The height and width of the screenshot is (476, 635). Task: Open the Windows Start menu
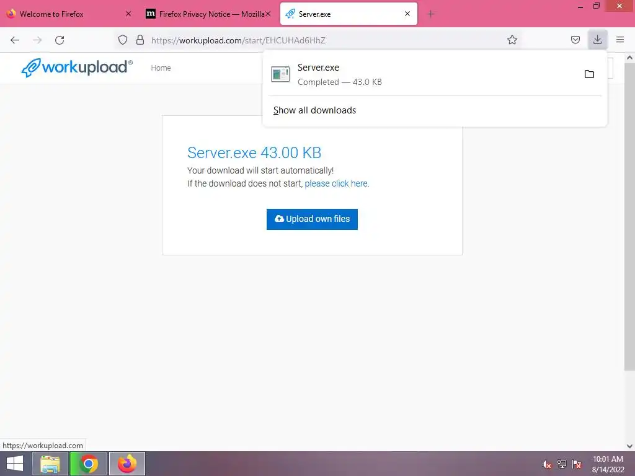click(15, 464)
